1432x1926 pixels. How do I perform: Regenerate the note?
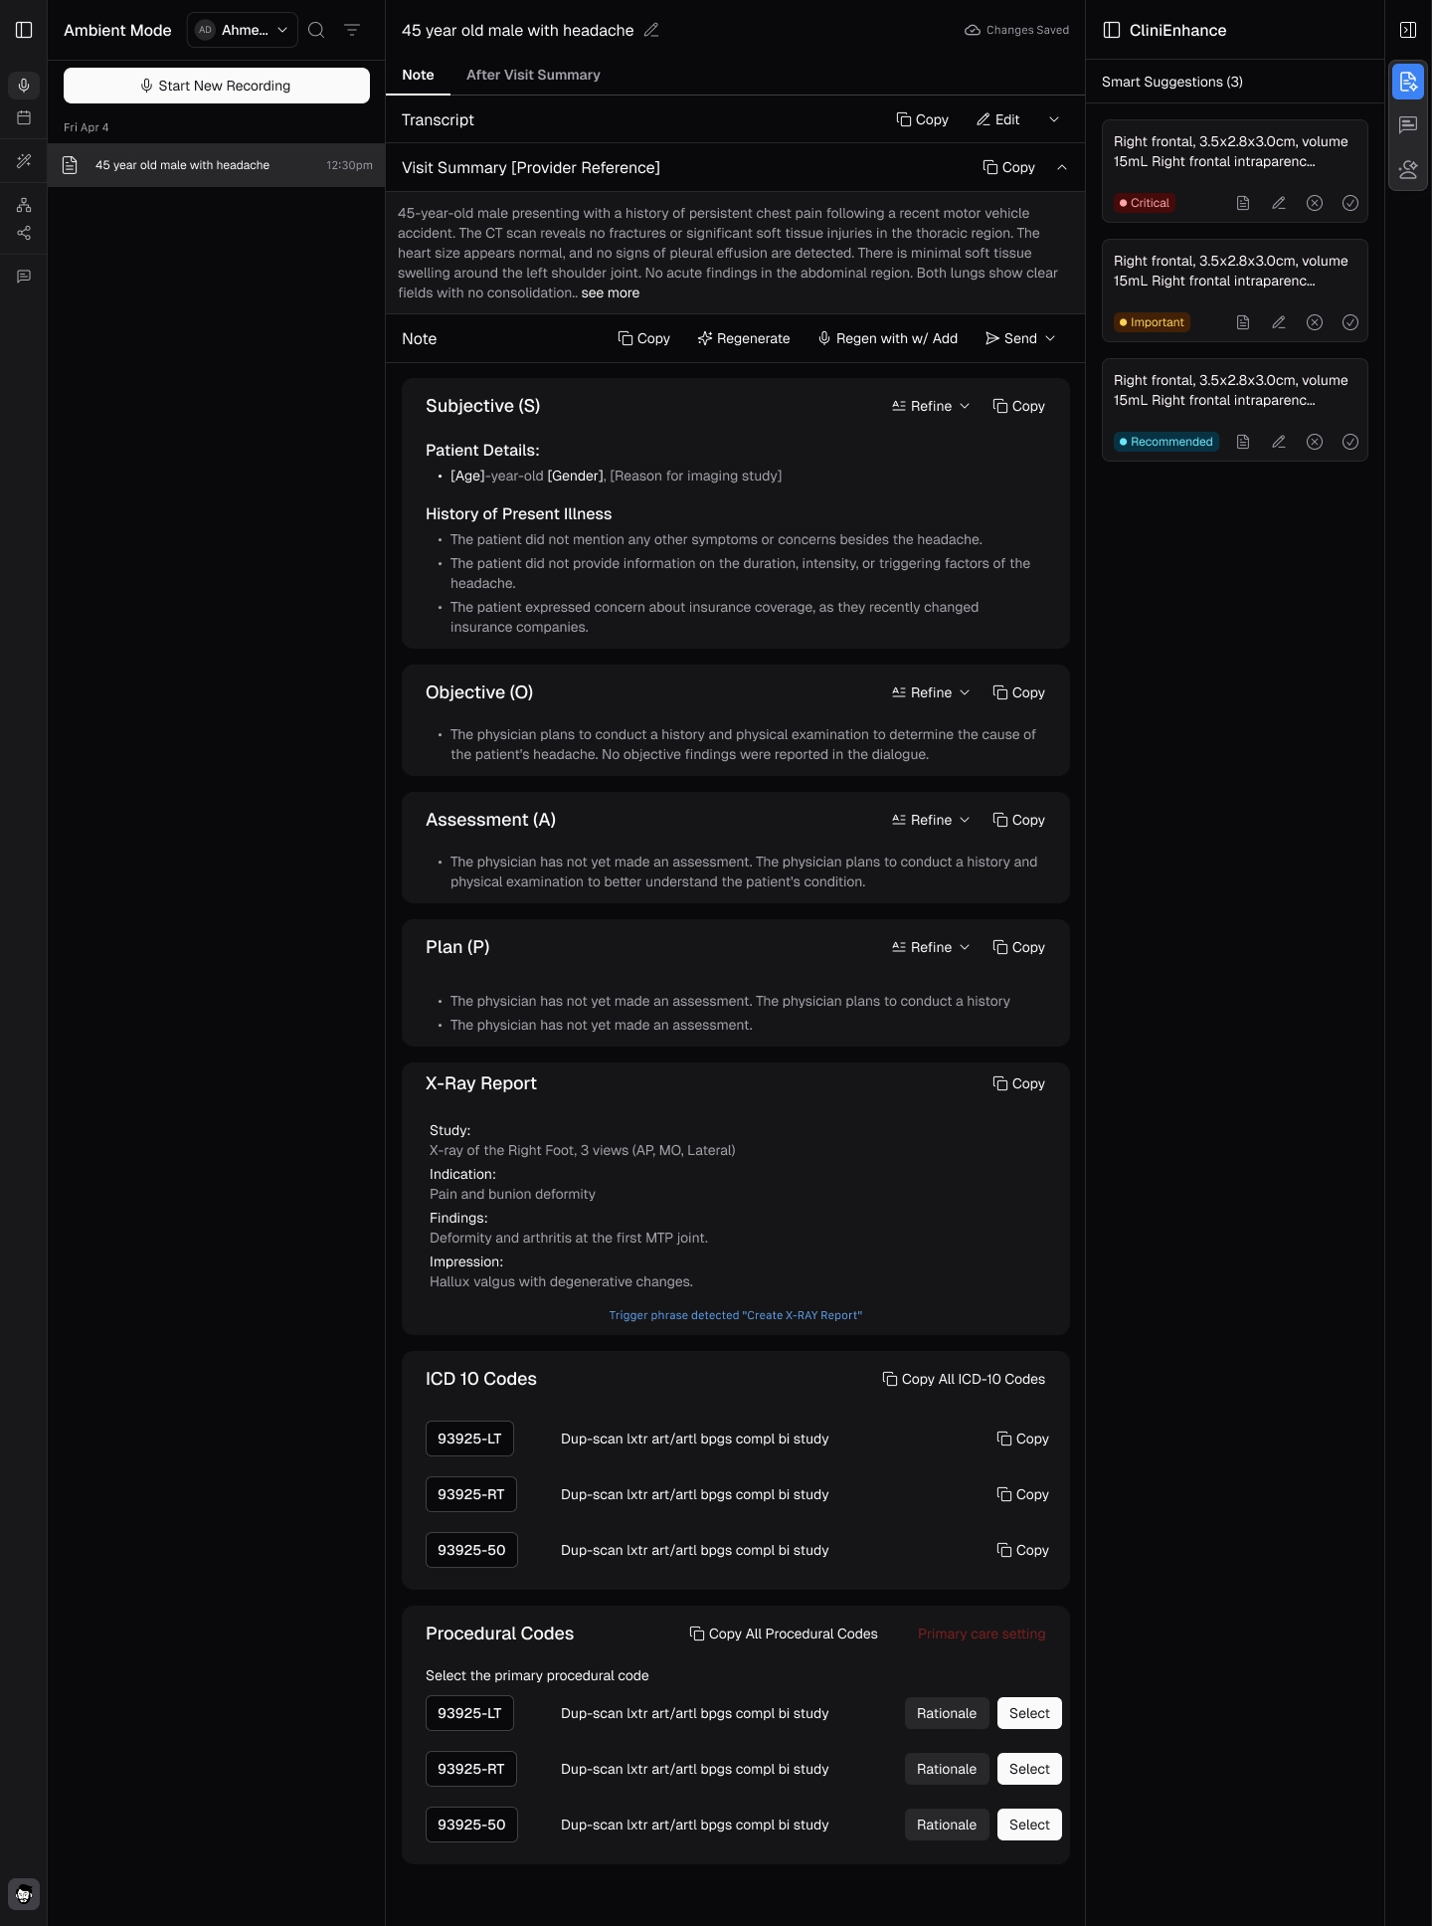(x=744, y=338)
